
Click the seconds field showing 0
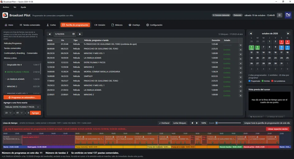tap(28, 113)
